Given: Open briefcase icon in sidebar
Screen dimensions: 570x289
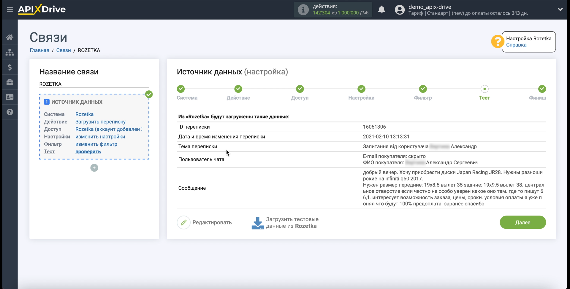Looking at the screenshot, I should pyautogui.click(x=10, y=82).
